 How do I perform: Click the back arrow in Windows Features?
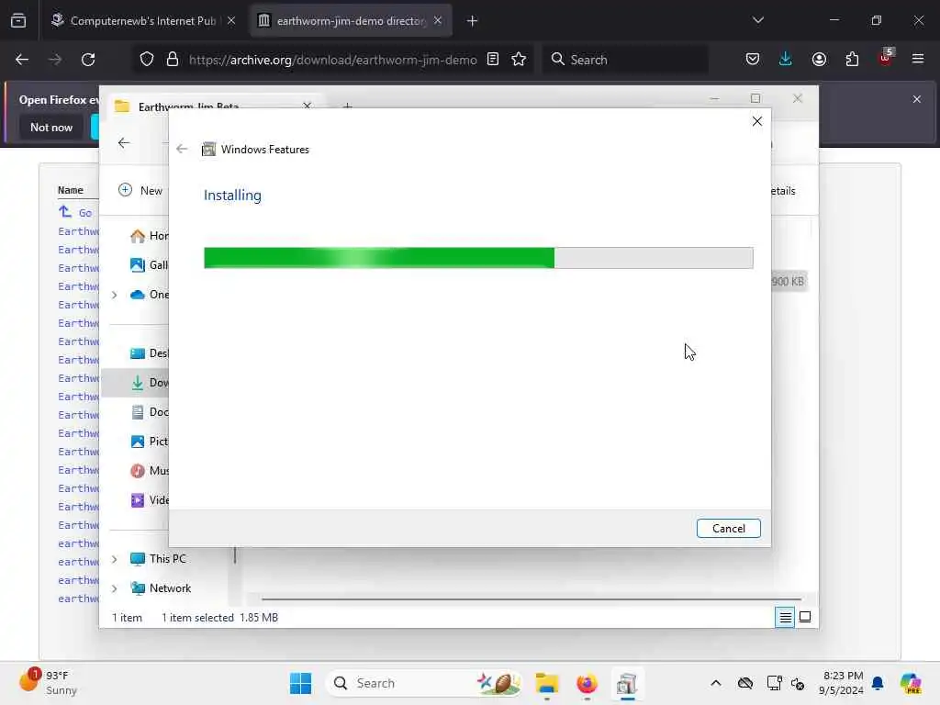(182, 149)
